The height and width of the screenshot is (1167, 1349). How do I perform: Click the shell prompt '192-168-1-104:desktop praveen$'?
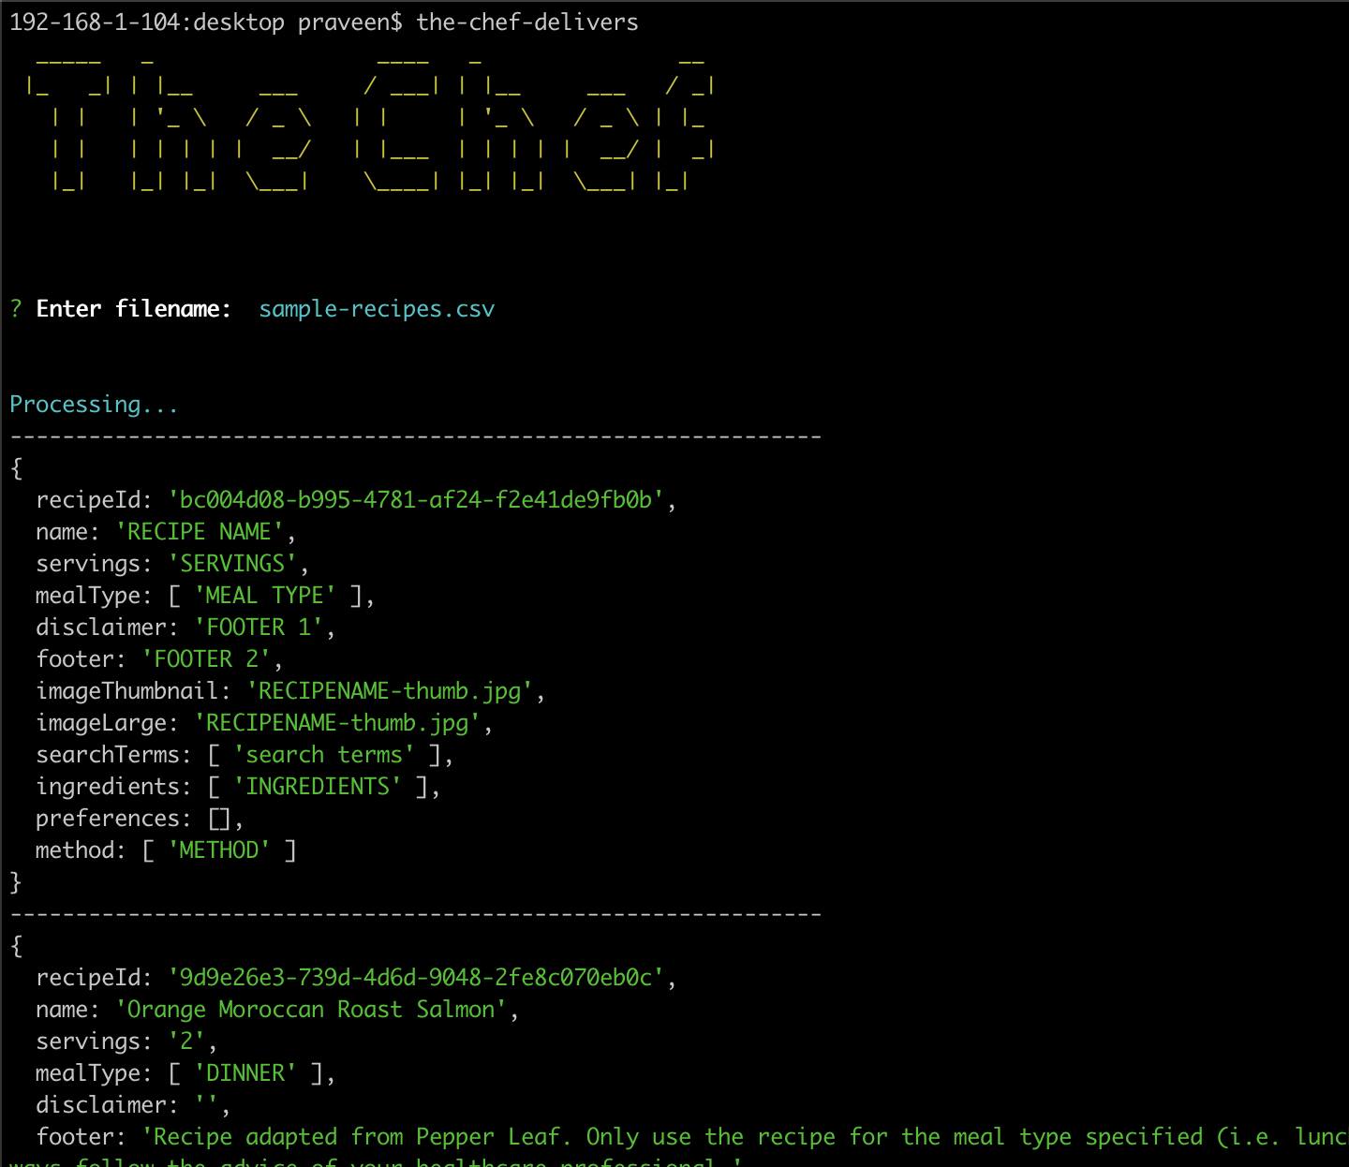click(x=206, y=22)
